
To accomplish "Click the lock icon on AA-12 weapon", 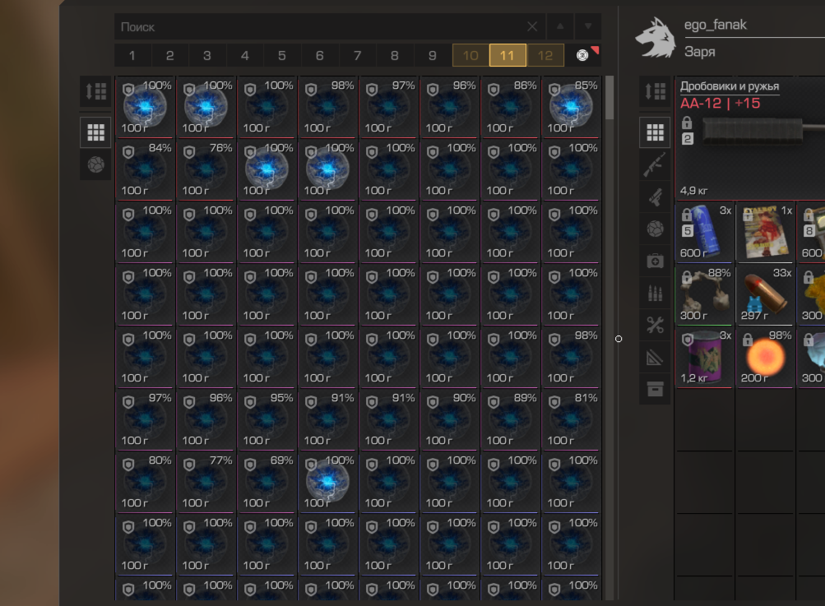I will pos(687,123).
